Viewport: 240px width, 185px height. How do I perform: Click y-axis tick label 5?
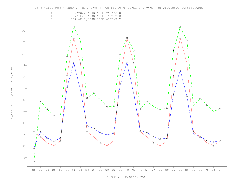tap(24, 158)
